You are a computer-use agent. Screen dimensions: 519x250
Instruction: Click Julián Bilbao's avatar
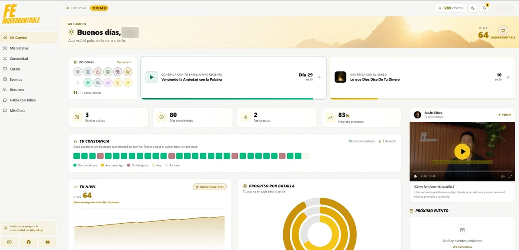pos(417,115)
